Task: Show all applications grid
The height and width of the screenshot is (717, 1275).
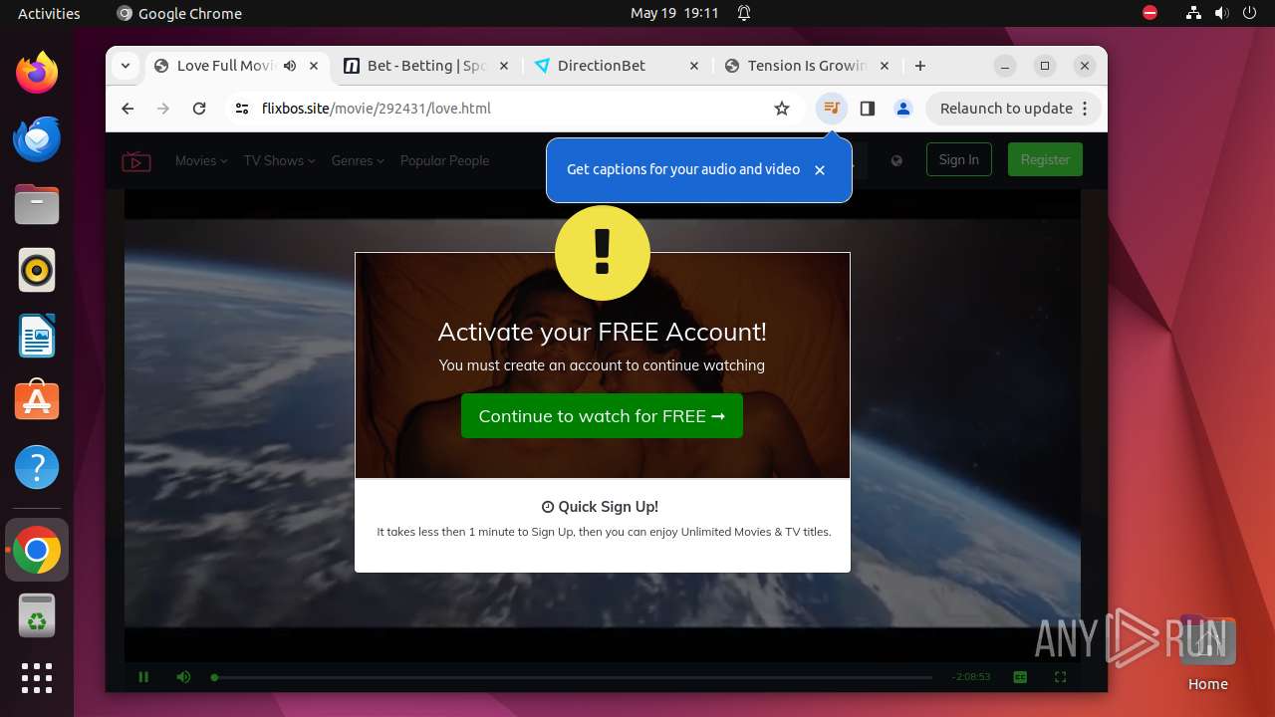Action: click(x=37, y=678)
